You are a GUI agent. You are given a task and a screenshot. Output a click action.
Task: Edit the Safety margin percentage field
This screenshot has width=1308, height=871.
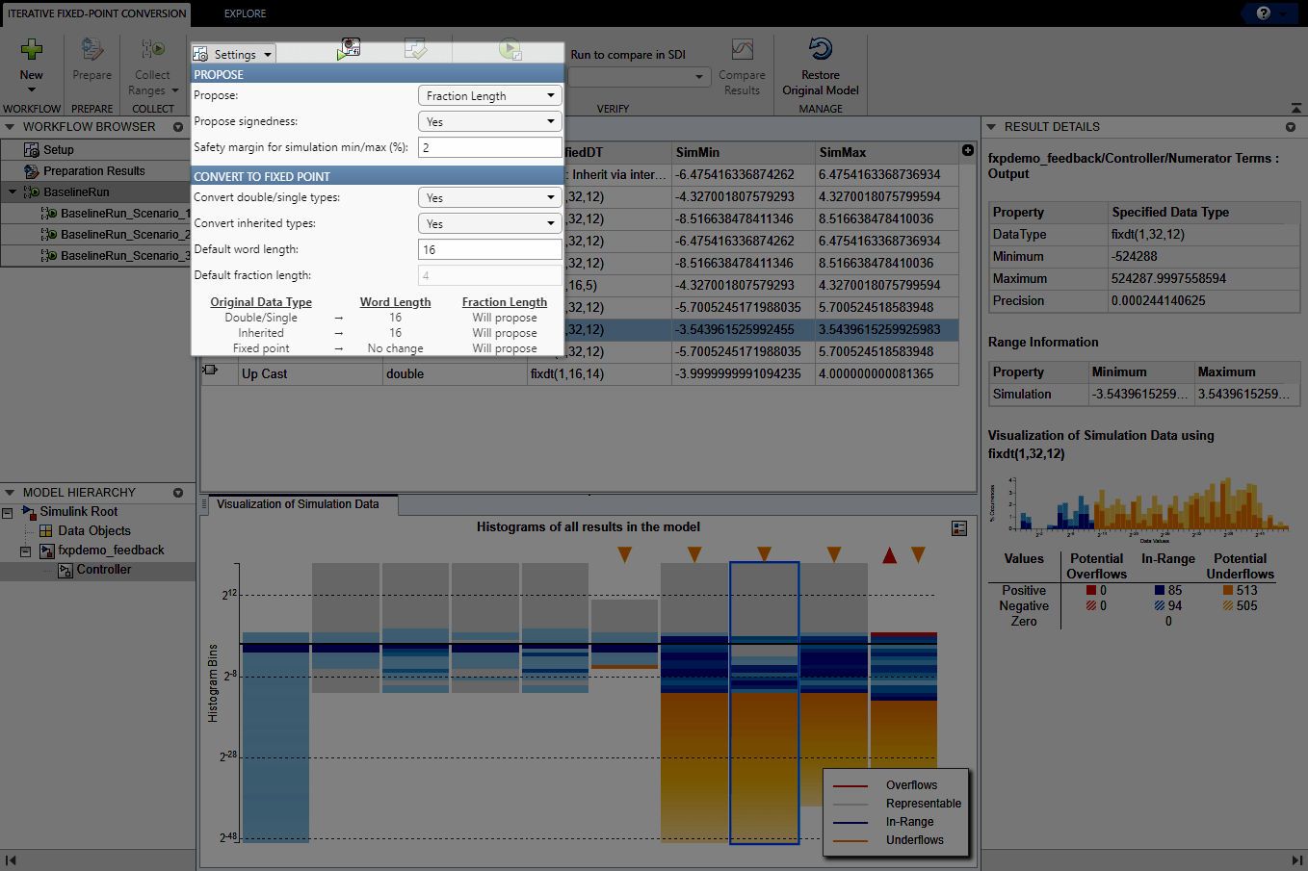point(489,146)
